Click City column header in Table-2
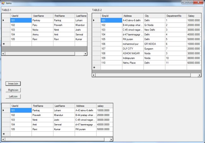Image resolution: width=205 pixels, height=143 pixels. coord(155,16)
